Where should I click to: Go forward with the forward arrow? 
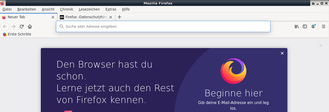(14, 26)
